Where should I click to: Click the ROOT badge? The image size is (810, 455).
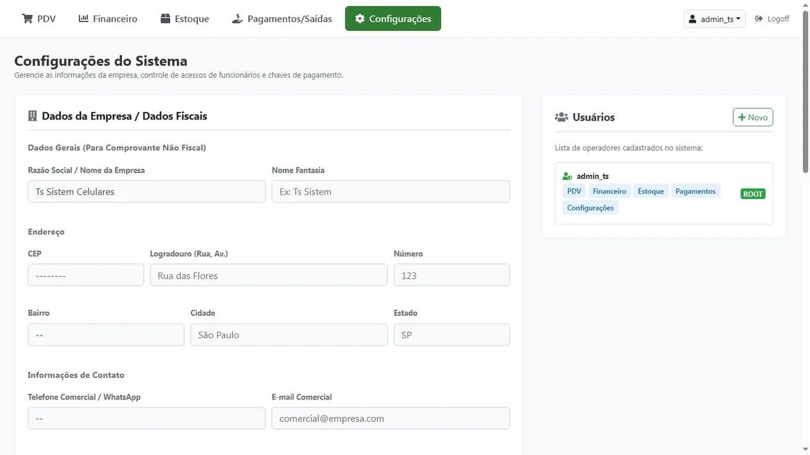[753, 194]
